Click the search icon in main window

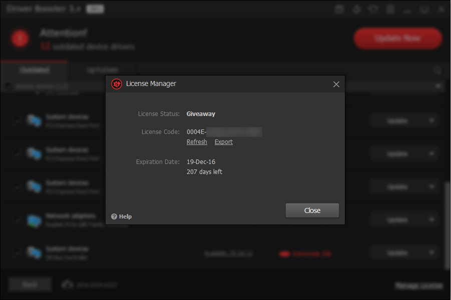(x=437, y=70)
